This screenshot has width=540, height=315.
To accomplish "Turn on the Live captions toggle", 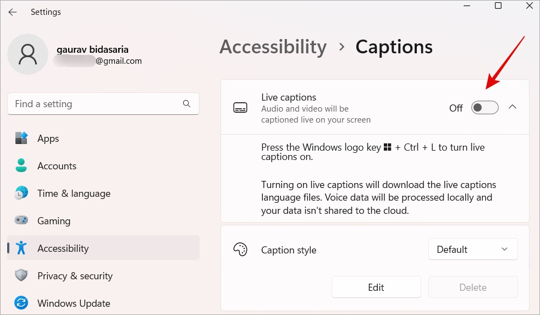I will (484, 108).
